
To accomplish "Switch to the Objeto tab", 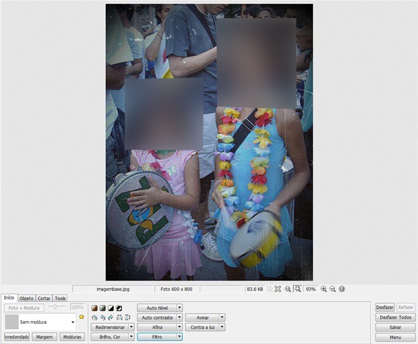I will (26, 298).
